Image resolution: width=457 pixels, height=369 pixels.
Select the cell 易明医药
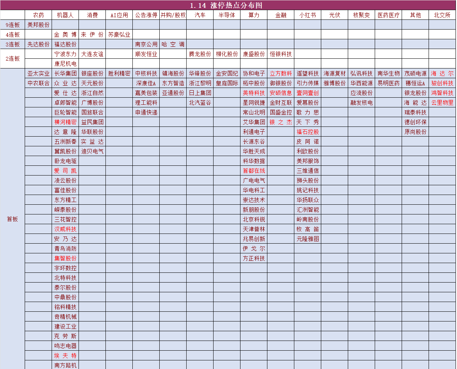pos(389,83)
